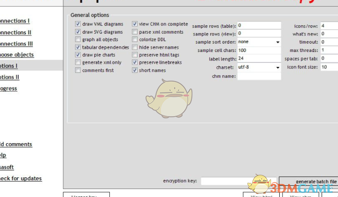This screenshot has width=338, height=197.
Task: Click encryption key input field
Action: (238, 181)
